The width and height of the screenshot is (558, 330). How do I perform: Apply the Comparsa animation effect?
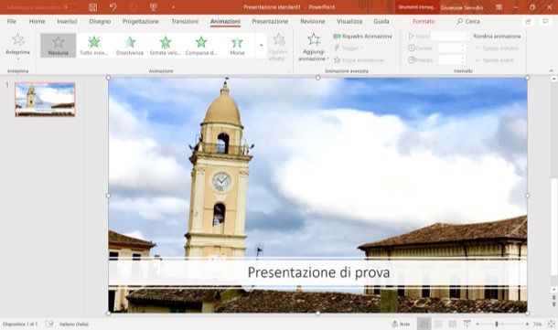[201, 45]
